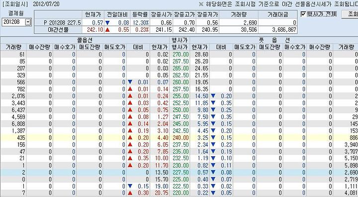Select strike price 250.00

coord(180,110)
